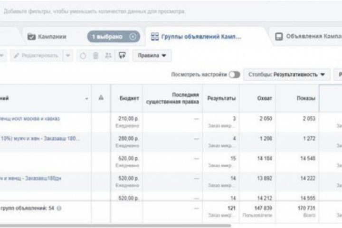
Task: Click the sort arrow in name column header
Action: (86, 98)
